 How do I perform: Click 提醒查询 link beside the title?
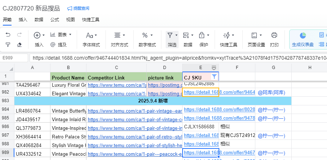[x=78, y=8]
